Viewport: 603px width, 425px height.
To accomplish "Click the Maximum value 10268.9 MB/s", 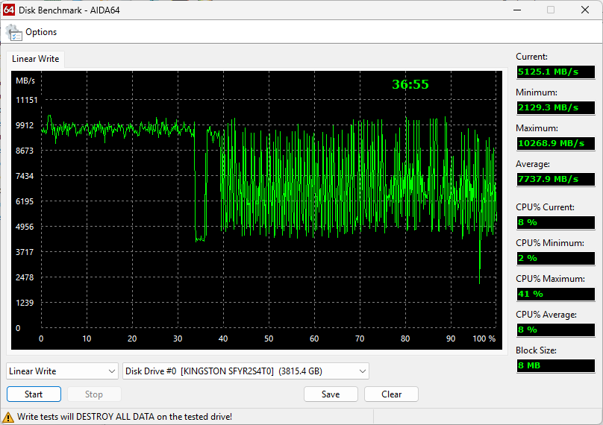I will pyautogui.click(x=556, y=143).
